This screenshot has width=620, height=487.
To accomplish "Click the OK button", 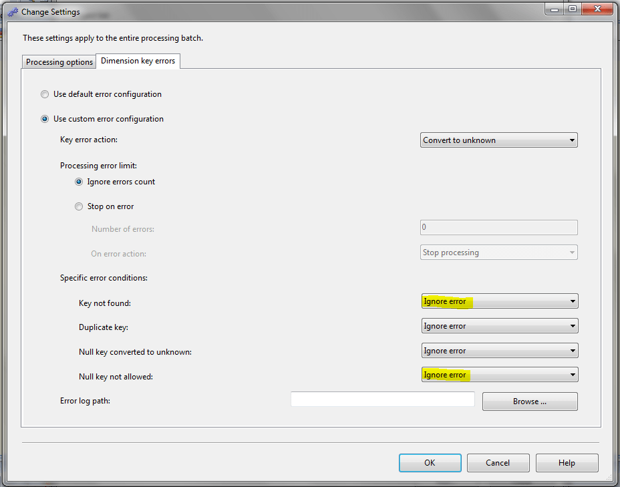I will 430,462.
